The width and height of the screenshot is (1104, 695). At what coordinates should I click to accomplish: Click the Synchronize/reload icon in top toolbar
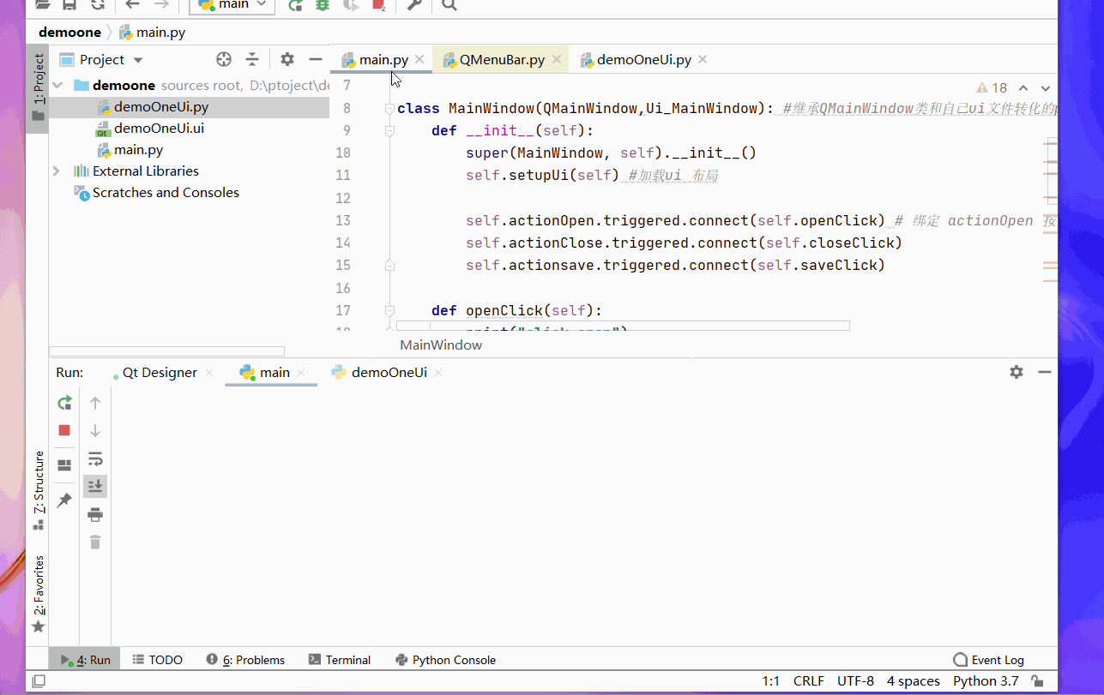98,4
